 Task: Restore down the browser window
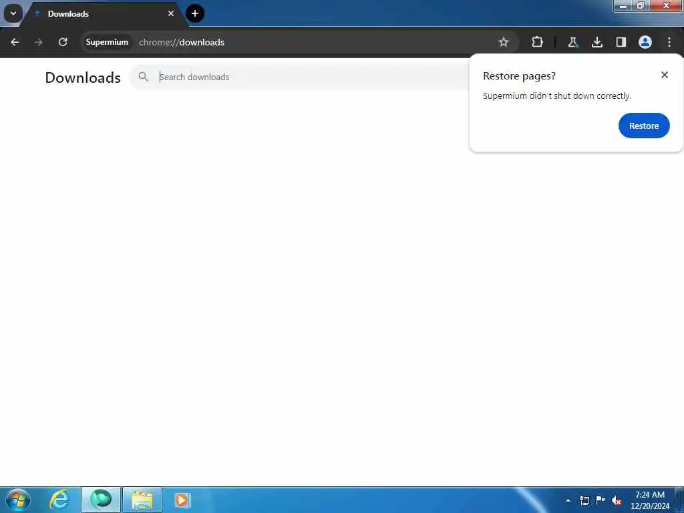pos(641,5)
